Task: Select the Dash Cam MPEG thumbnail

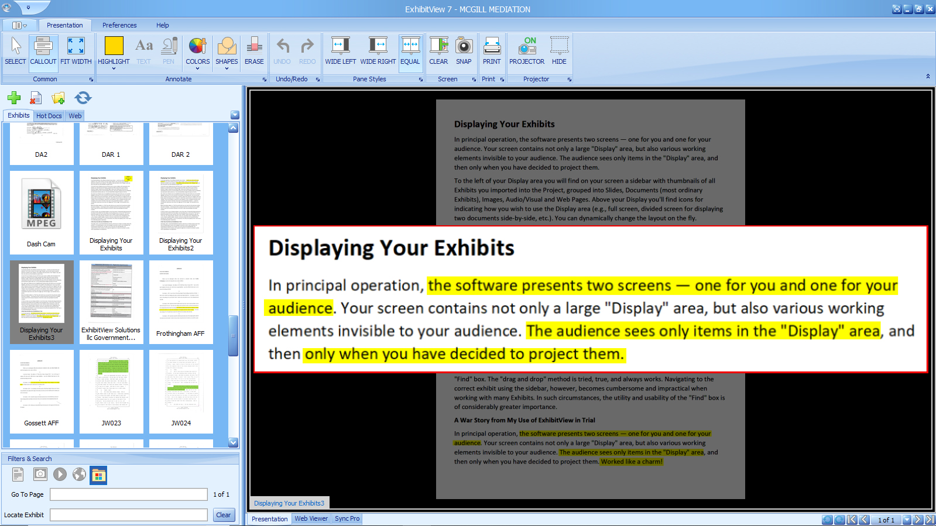Action: (42, 212)
